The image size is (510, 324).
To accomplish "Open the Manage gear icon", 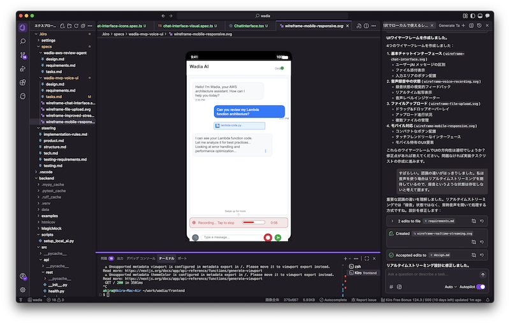I will (x=22, y=290).
